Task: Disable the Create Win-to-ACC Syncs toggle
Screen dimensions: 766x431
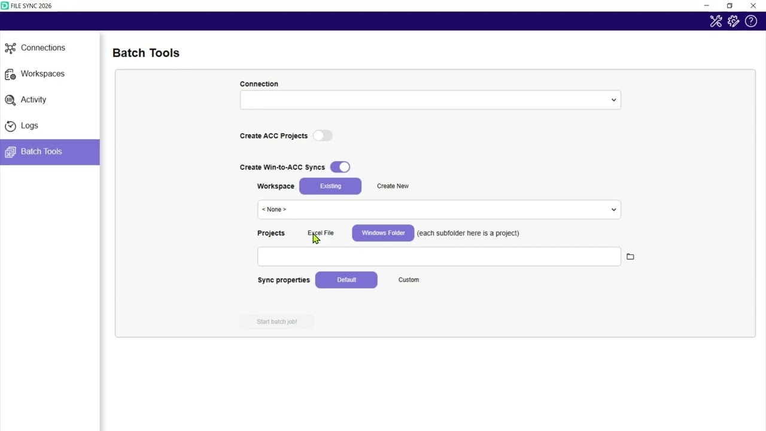Action: coord(340,167)
